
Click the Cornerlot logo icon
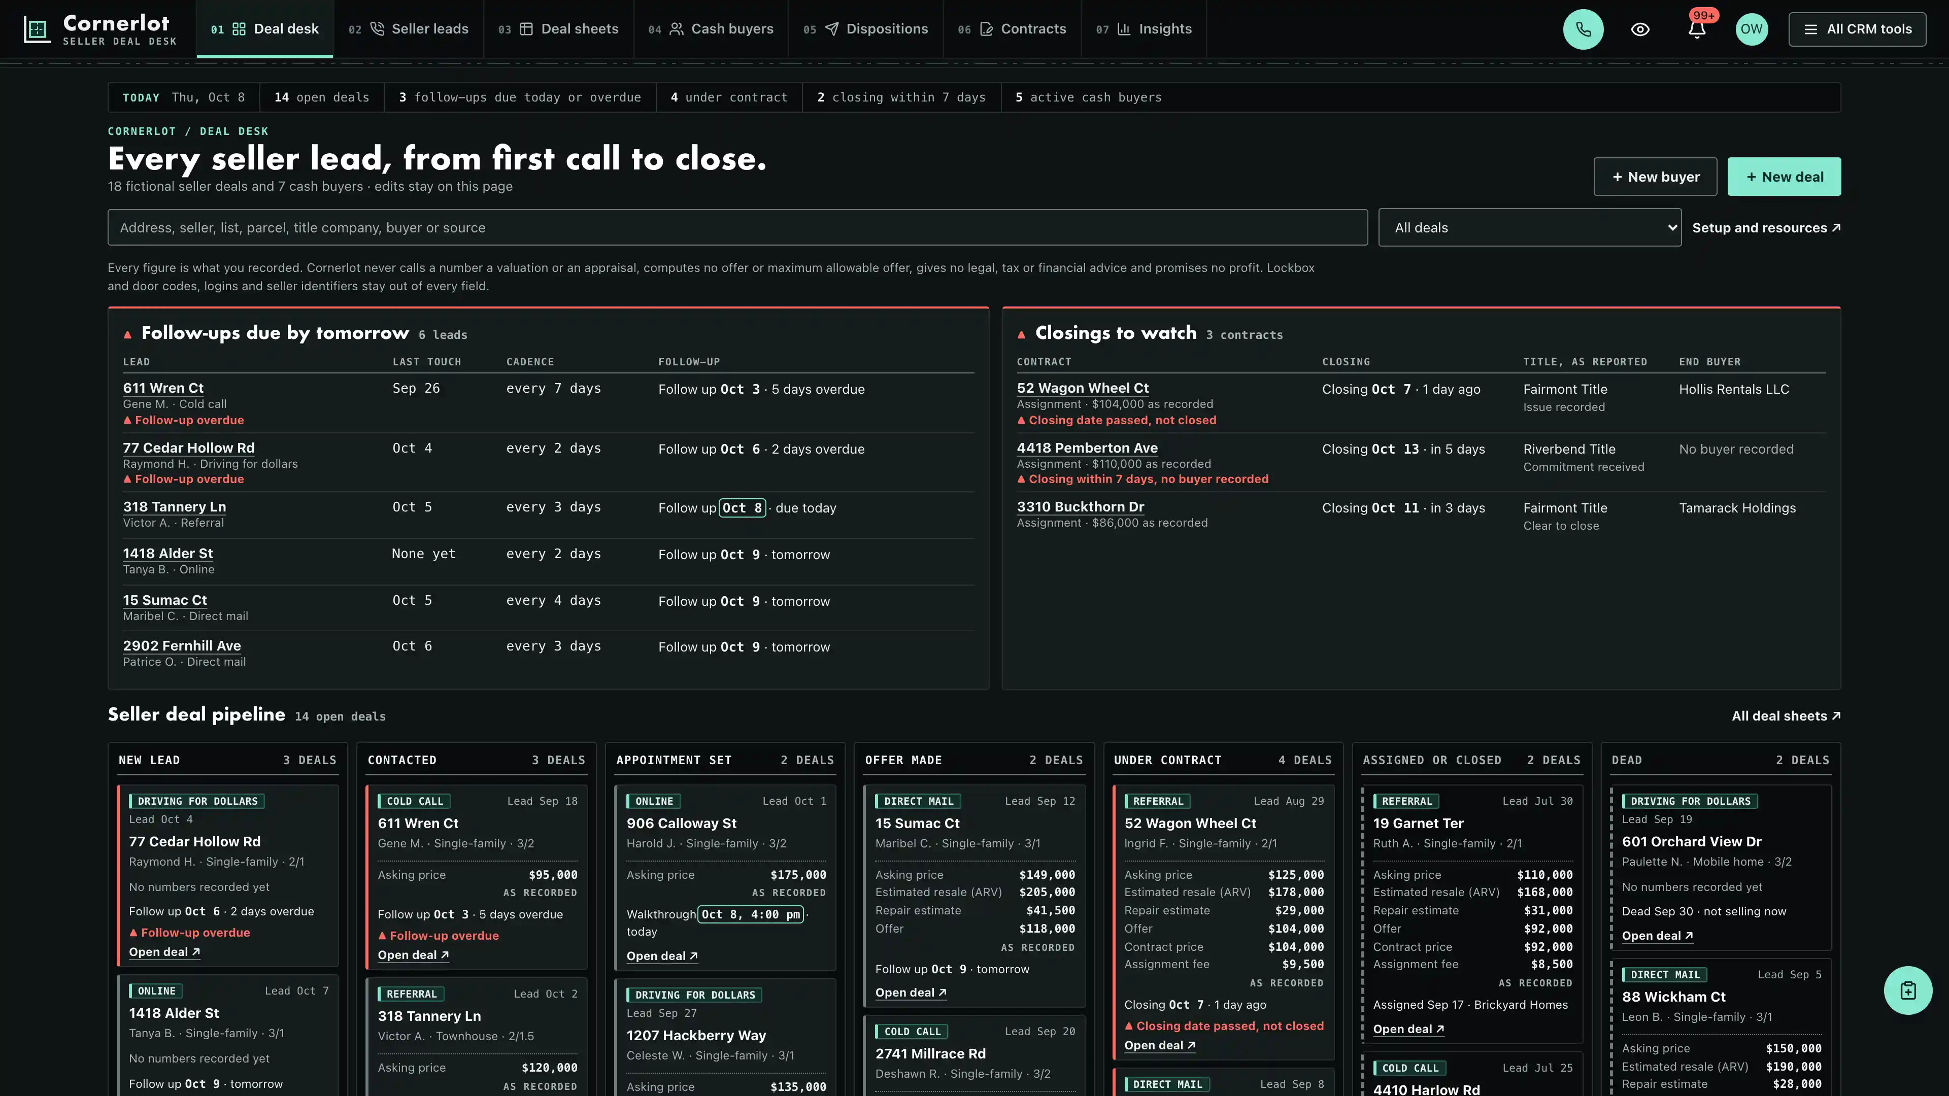tap(37, 29)
